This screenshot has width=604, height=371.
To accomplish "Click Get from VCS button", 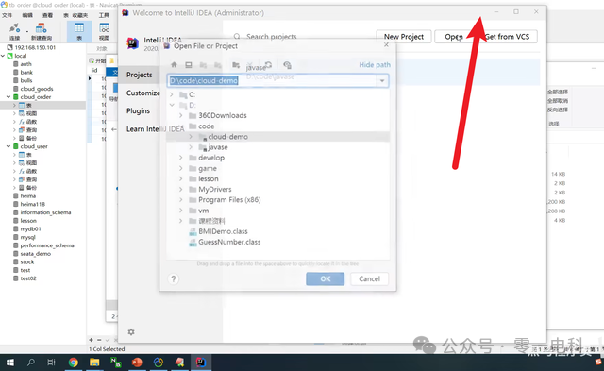I will click(x=507, y=37).
